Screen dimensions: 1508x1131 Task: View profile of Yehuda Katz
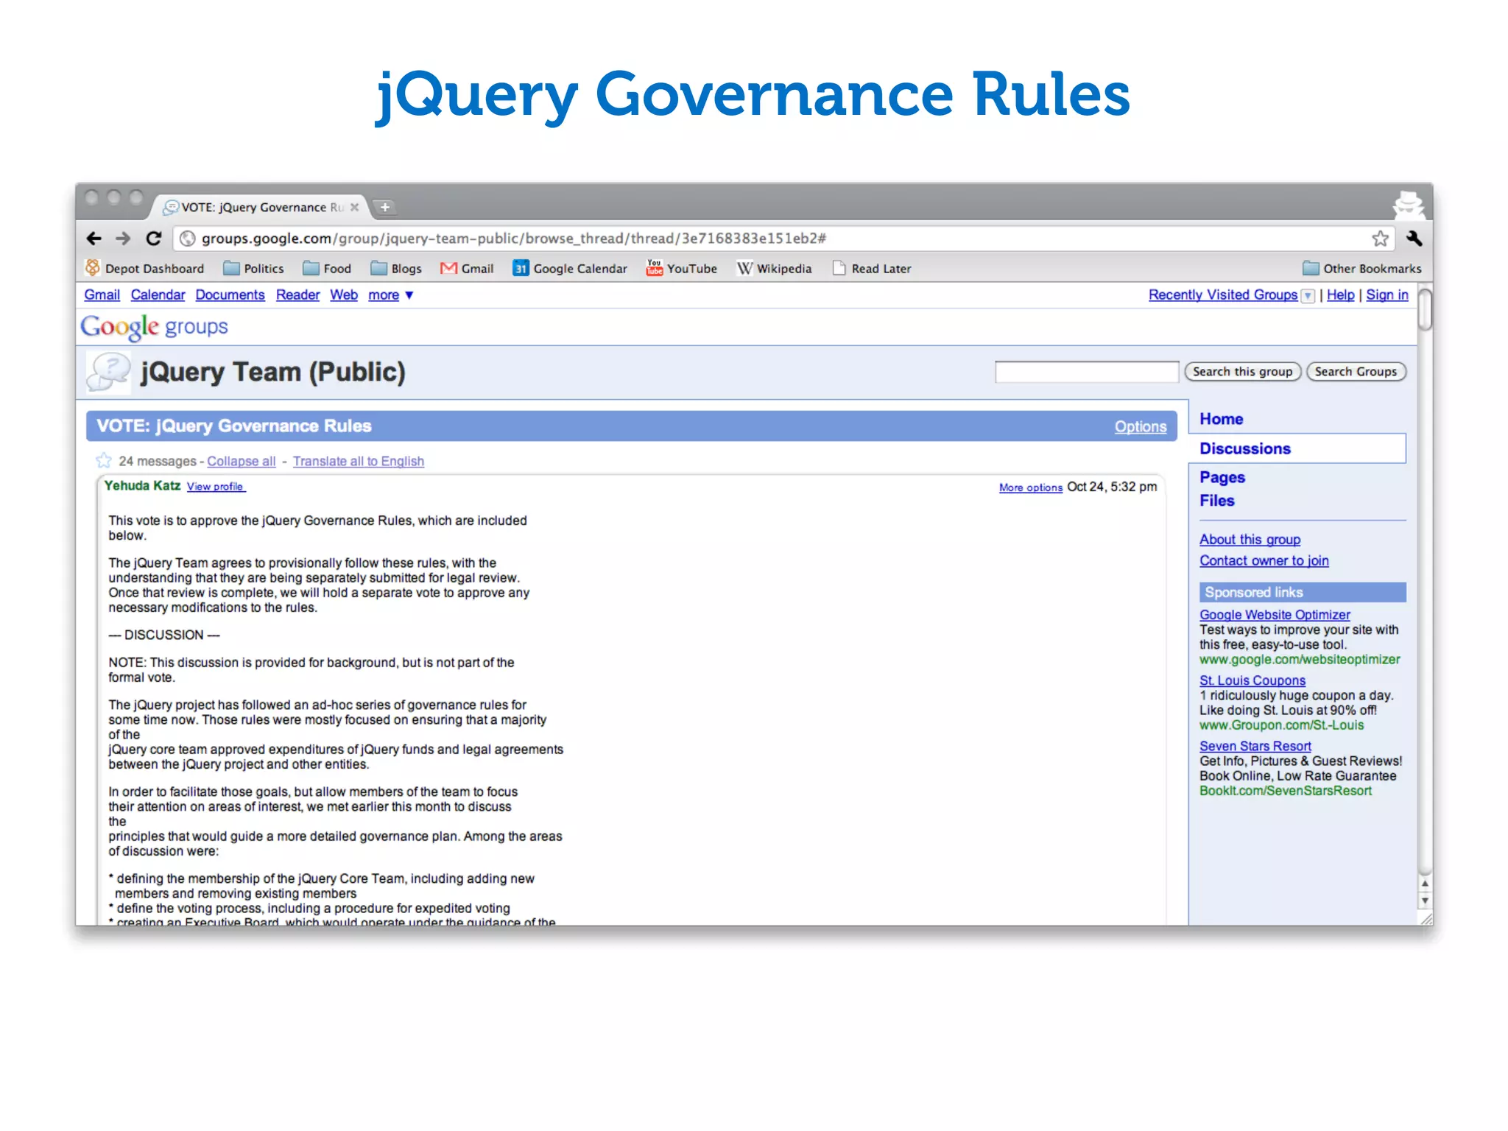click(216, 487)
